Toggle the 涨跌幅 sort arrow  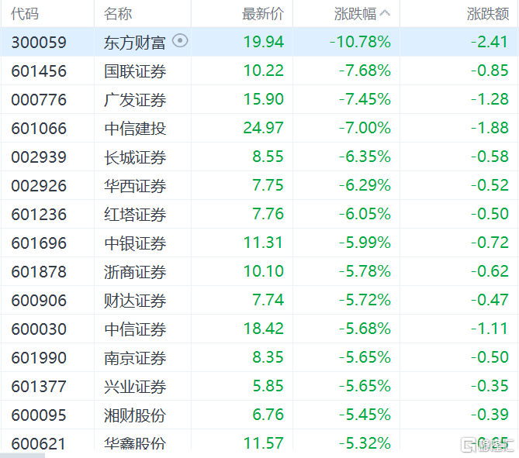pos(385,13)
